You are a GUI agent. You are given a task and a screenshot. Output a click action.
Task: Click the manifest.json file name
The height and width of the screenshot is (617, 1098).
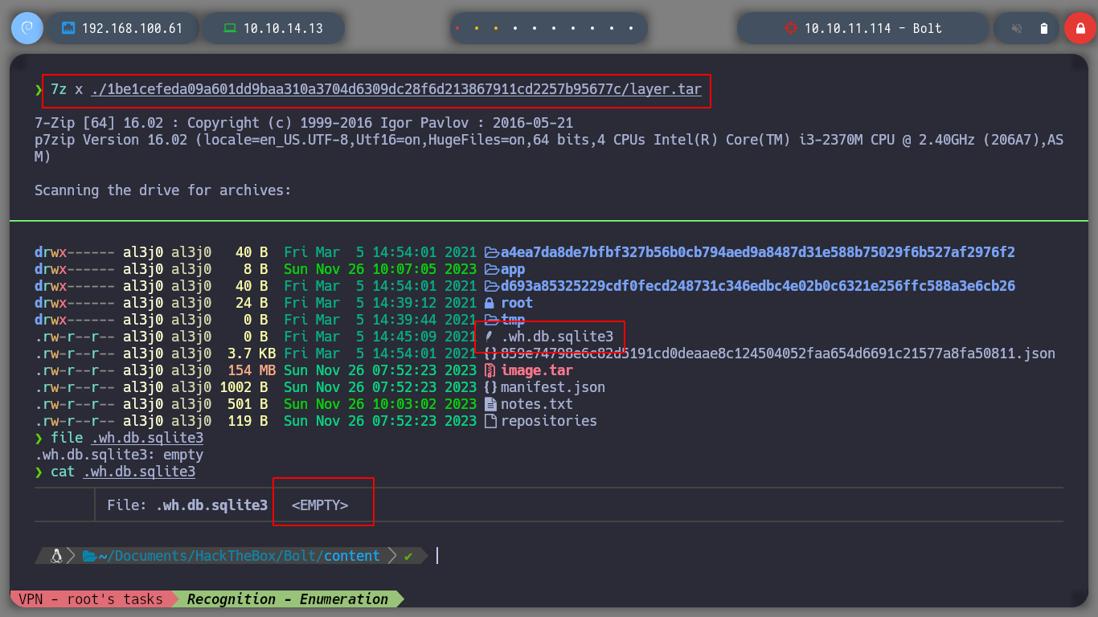(553, 387)
